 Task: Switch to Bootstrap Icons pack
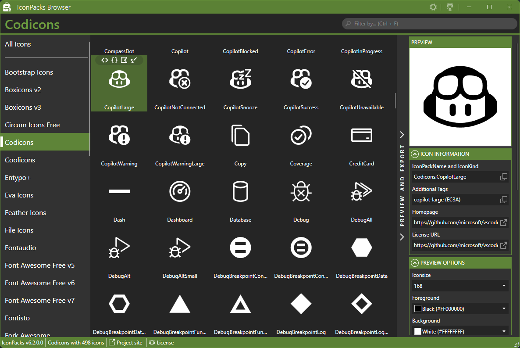click(x=45, y=72)
